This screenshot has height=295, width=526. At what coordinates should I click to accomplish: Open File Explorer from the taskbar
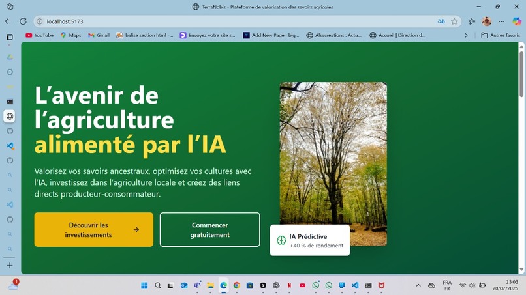210,285
